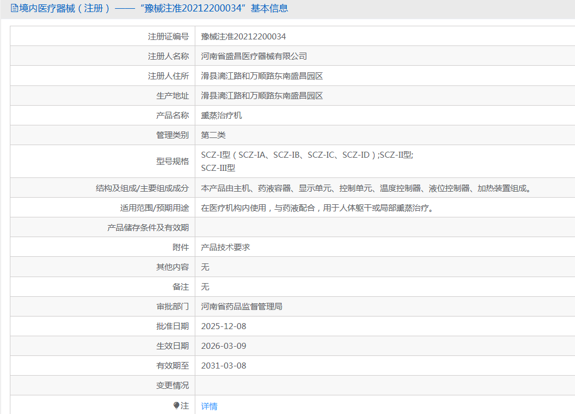575x414 pixels.
Task: Select registration number 豫械注准20212200034 value
Action: (243, 36)
